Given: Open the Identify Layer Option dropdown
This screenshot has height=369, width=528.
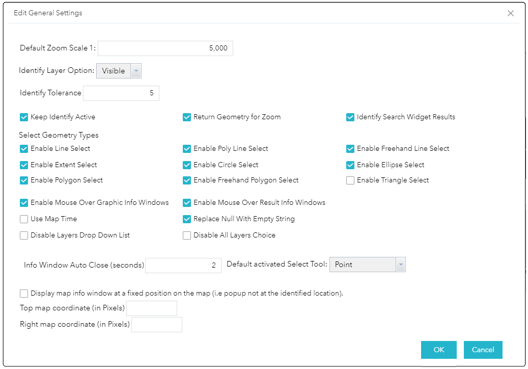Looking at the screenshot, I should coord(135,70).
